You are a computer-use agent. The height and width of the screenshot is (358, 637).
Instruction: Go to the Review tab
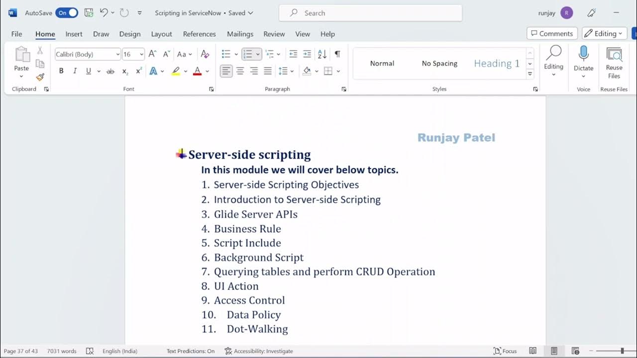pyautogui.click(x=274, y=34)
